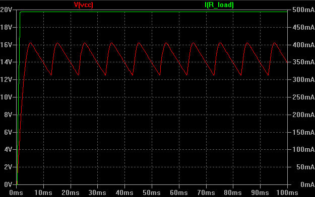Click the 6V left axis label
This screenshot has width=315, height=197.
[x=8, y=132]
